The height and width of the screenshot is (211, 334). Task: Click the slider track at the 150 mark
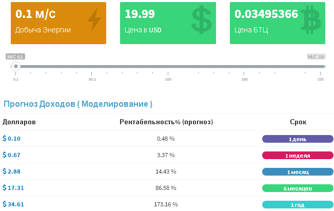(245, 66)
